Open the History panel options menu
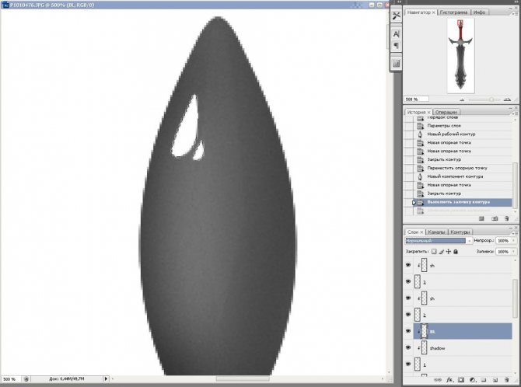Image resolution: width=521 pixels, height=387 pixels. point(516,113)
